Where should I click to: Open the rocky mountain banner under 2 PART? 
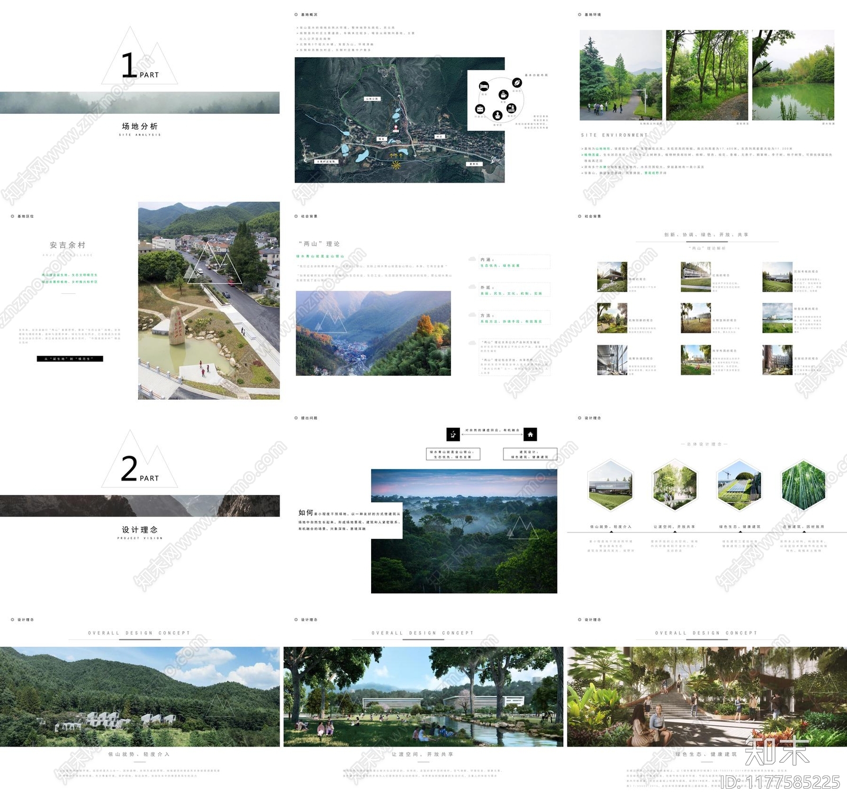pyautogui.click(x=140, y=506)
